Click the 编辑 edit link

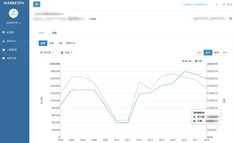[x=94, y=19]
